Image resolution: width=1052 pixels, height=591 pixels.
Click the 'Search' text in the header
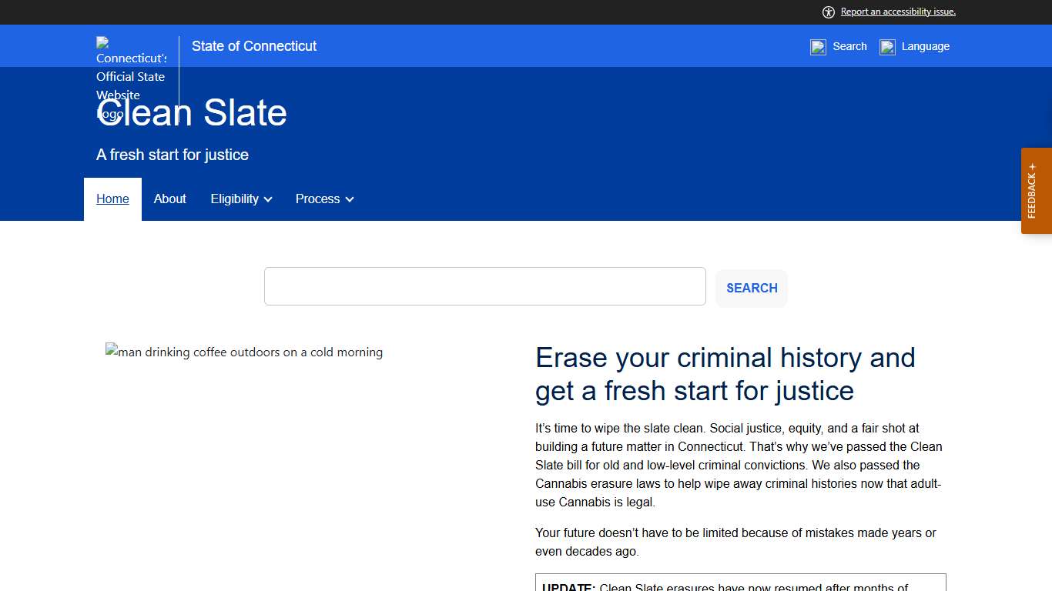849,46
